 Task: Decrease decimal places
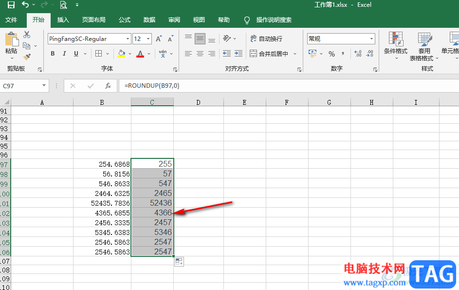370,54
